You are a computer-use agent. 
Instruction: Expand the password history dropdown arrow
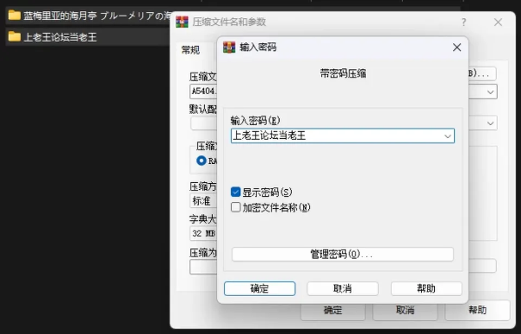[448, 136]
